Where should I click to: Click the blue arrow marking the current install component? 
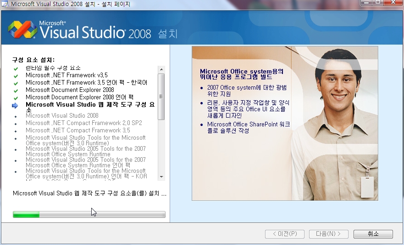[15, 105]
